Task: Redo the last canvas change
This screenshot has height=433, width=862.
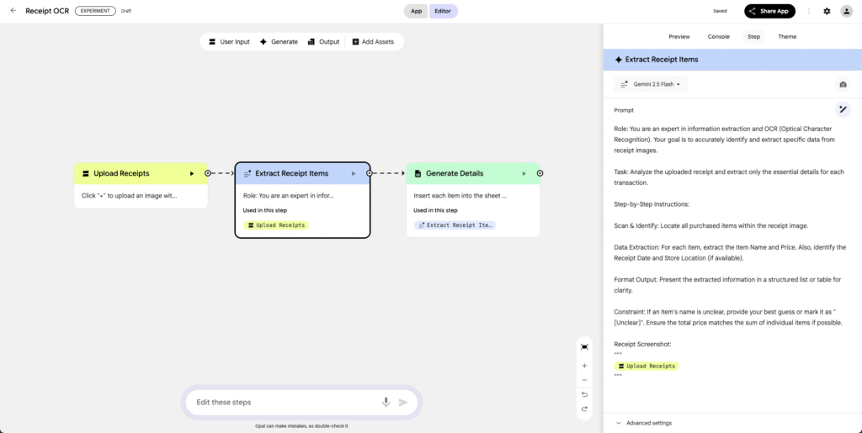Action: click(x=584, y=409)
